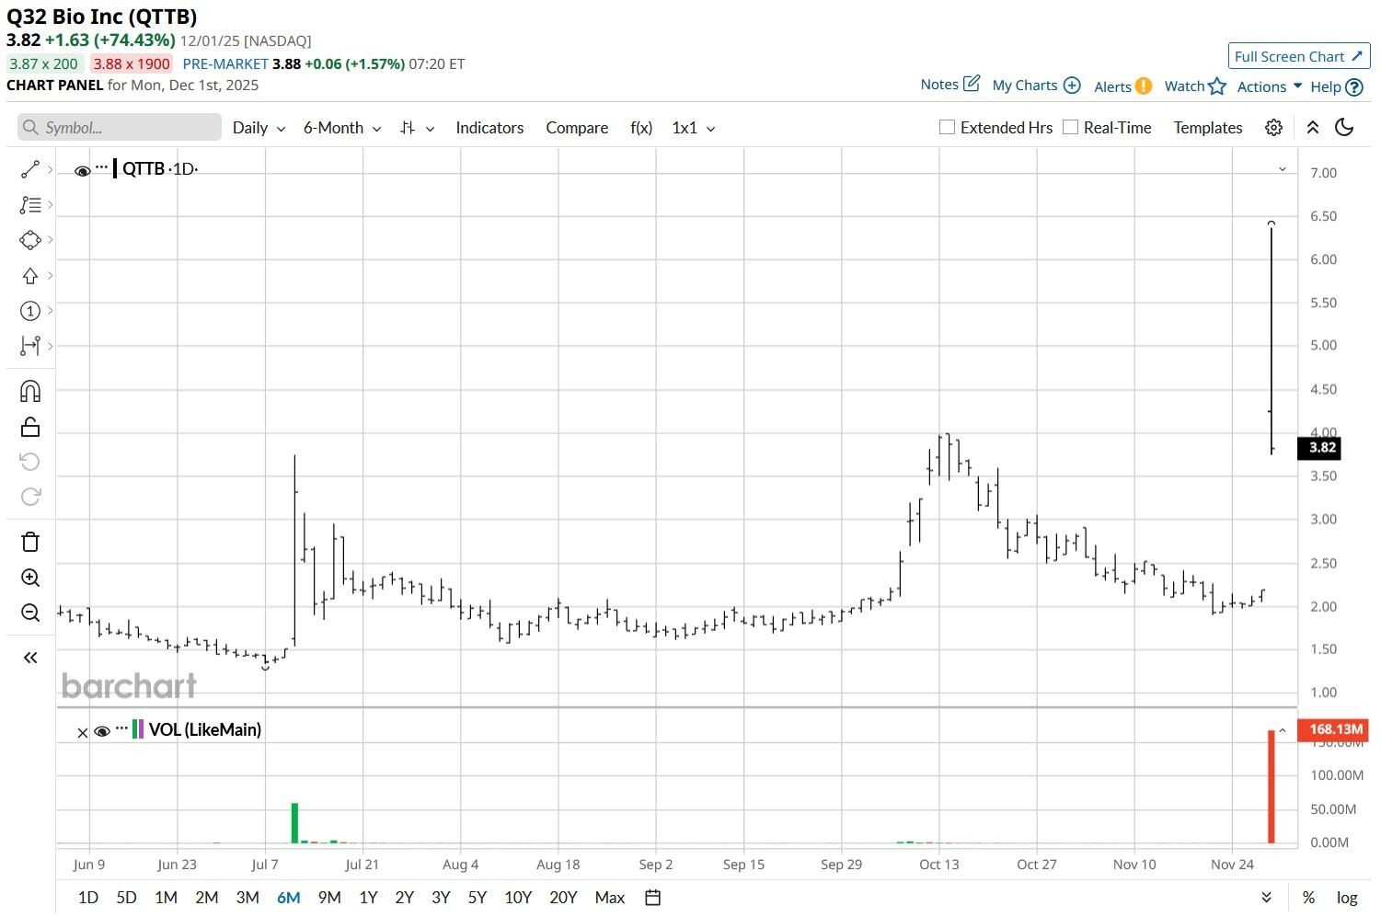This screenshot has height=917, width=1381.
Task: Select the 3M time range
Action: [x=247, y=898]
